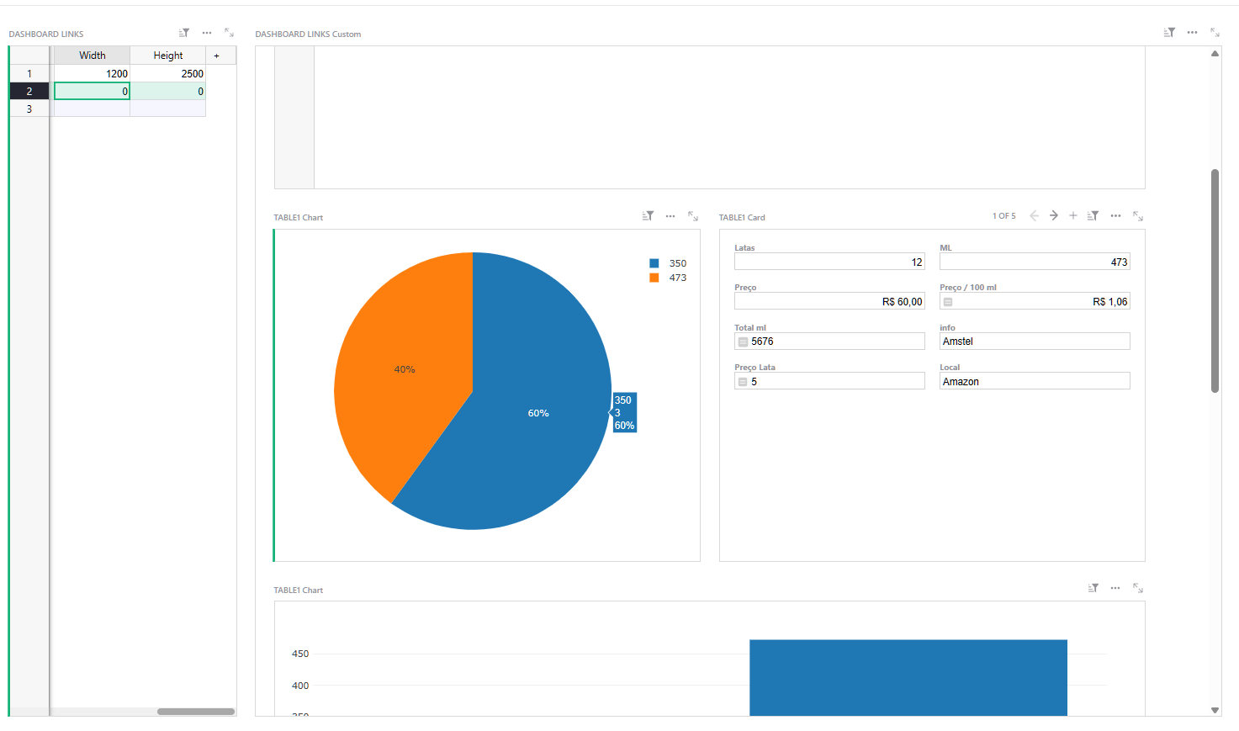
Task: Go to next card record arrow
Action: pos(1053,216)
